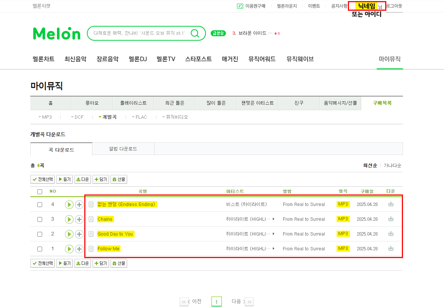Viewport: 444px width, 308px height.
Task: Open the 멜론DJ menu
Action: pyautogui.click(x=138, y=59)
